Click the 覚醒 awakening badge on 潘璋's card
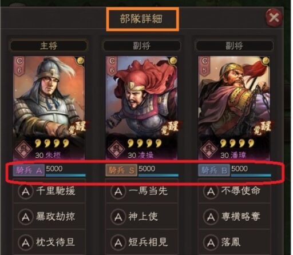293x255 pixels. tap(263, 127)
